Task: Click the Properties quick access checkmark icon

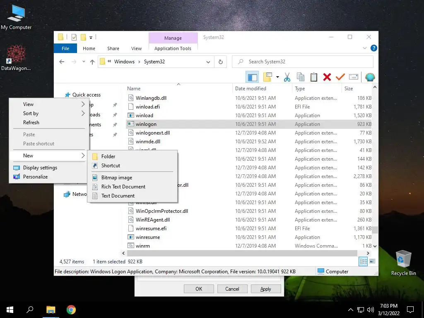Action: click(x=74, y=37)
